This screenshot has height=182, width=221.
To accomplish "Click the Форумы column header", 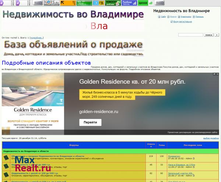I will pyautogui.click(x=74, y=145).
